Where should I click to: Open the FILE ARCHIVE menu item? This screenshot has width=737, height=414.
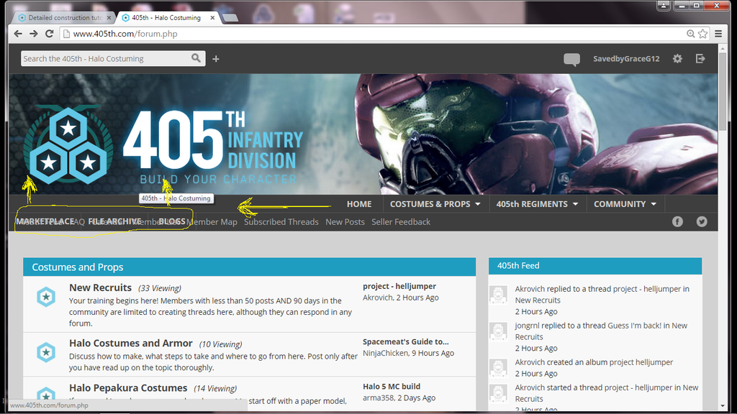pyautogui.click(x=114, y=221)
